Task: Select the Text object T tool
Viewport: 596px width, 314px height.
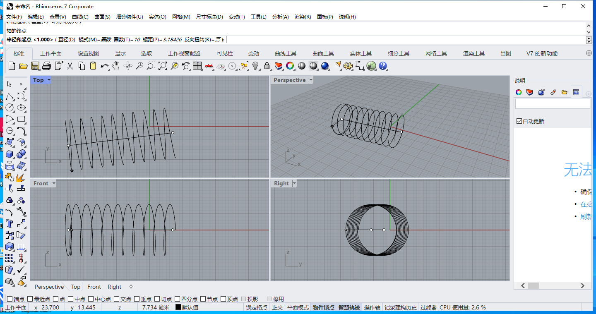Action: 10,223
